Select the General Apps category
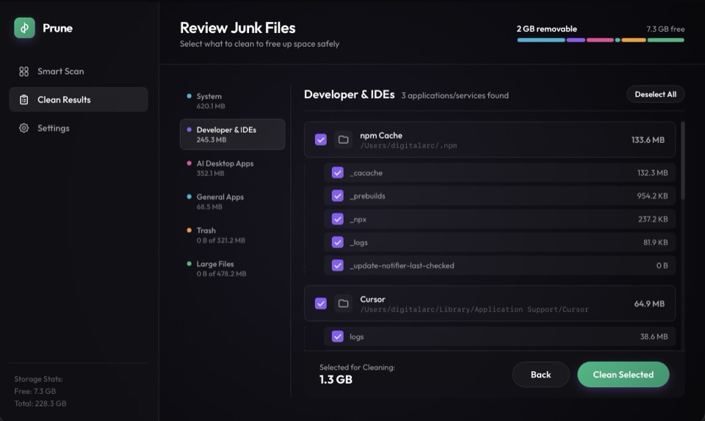 (x=233, y=202)
